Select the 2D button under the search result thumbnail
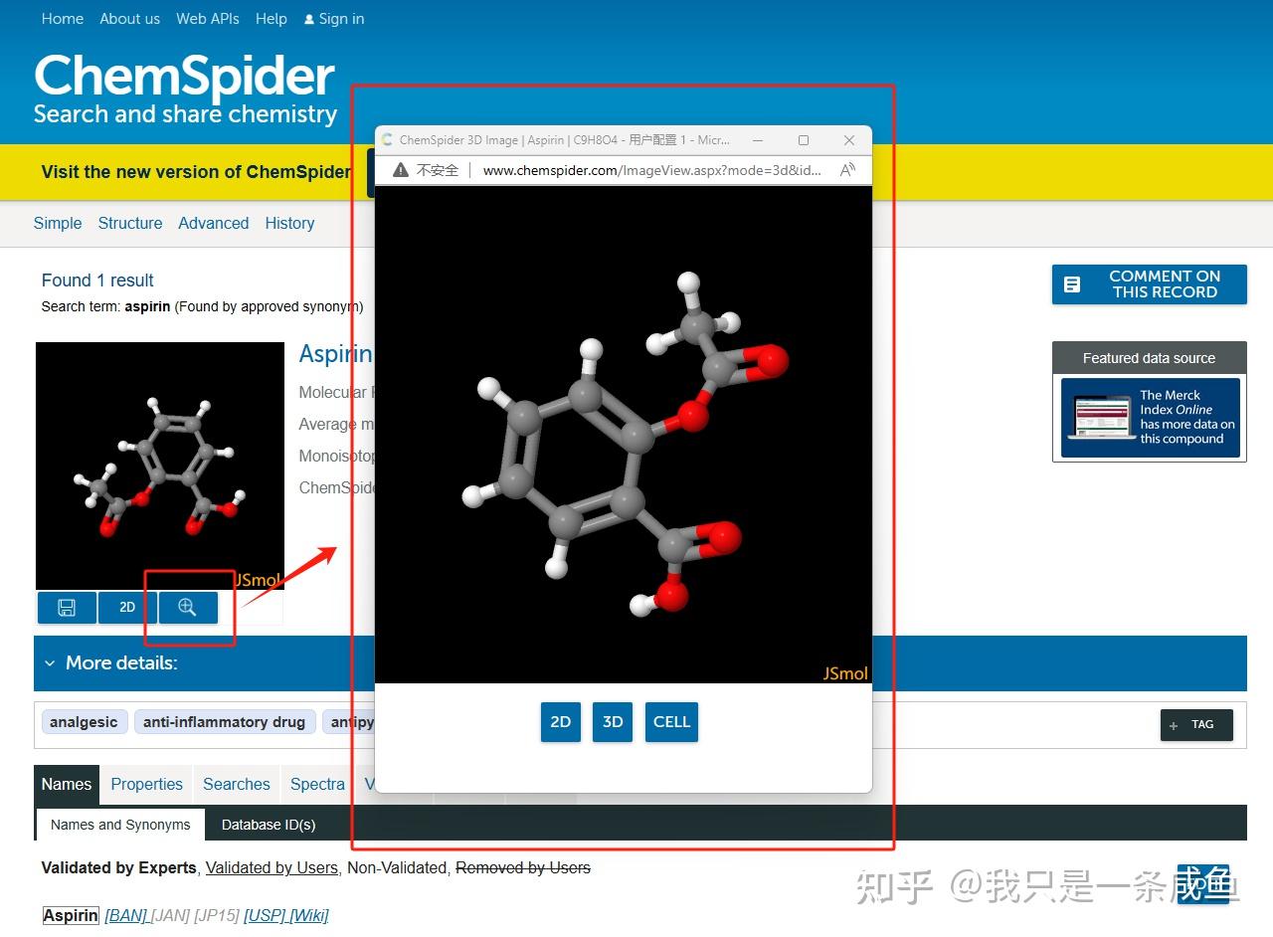This screenshot has height=937, width=1273. [126, 607]
